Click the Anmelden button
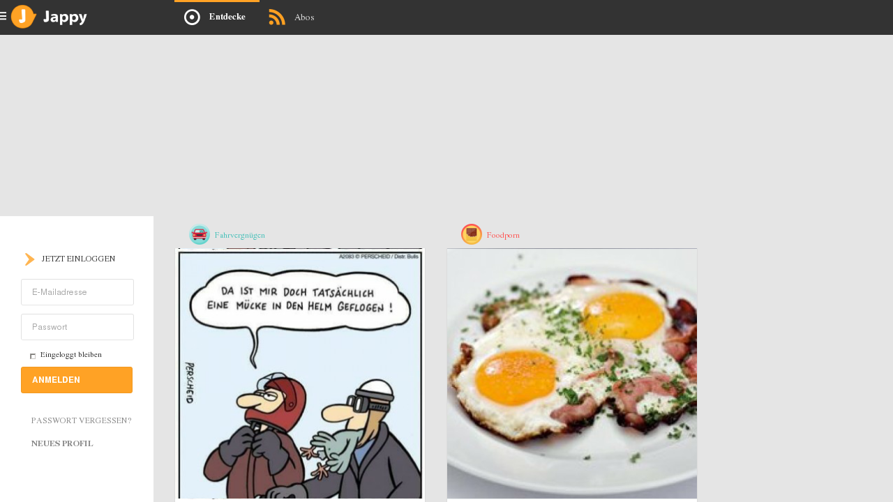Image resolution: width=893 pixels, height=502 pixels. pos(77,380)
